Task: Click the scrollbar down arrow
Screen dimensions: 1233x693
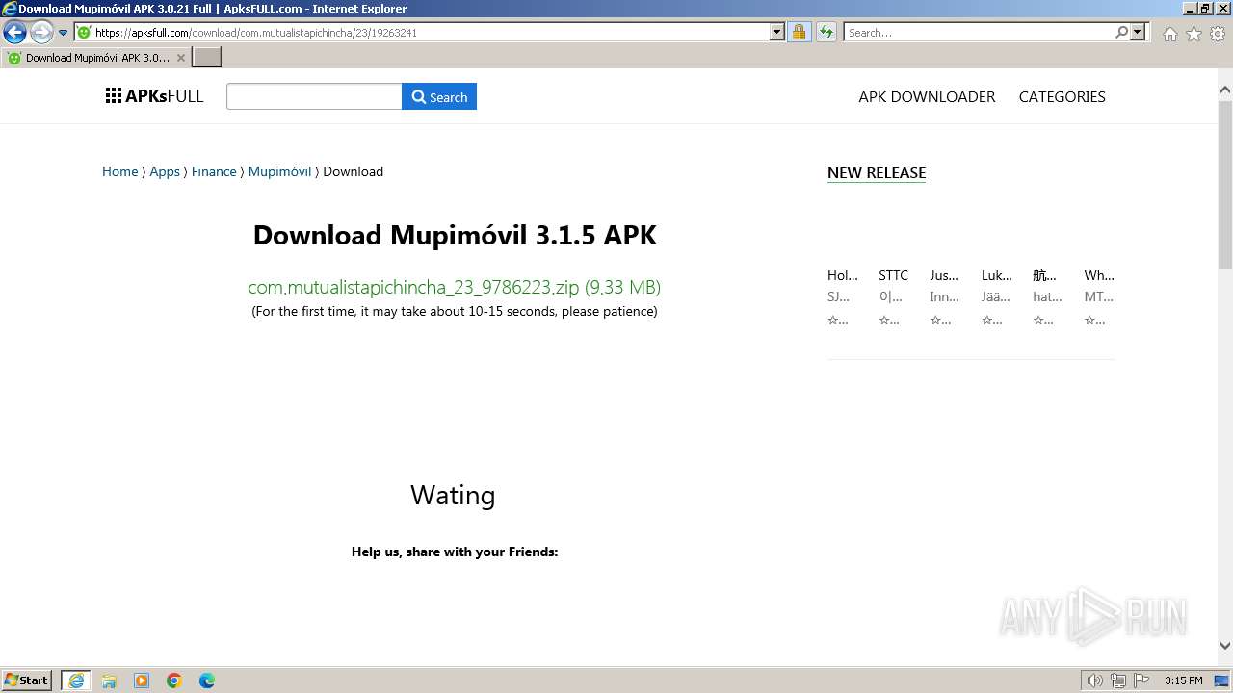Action: (1225, 646)
